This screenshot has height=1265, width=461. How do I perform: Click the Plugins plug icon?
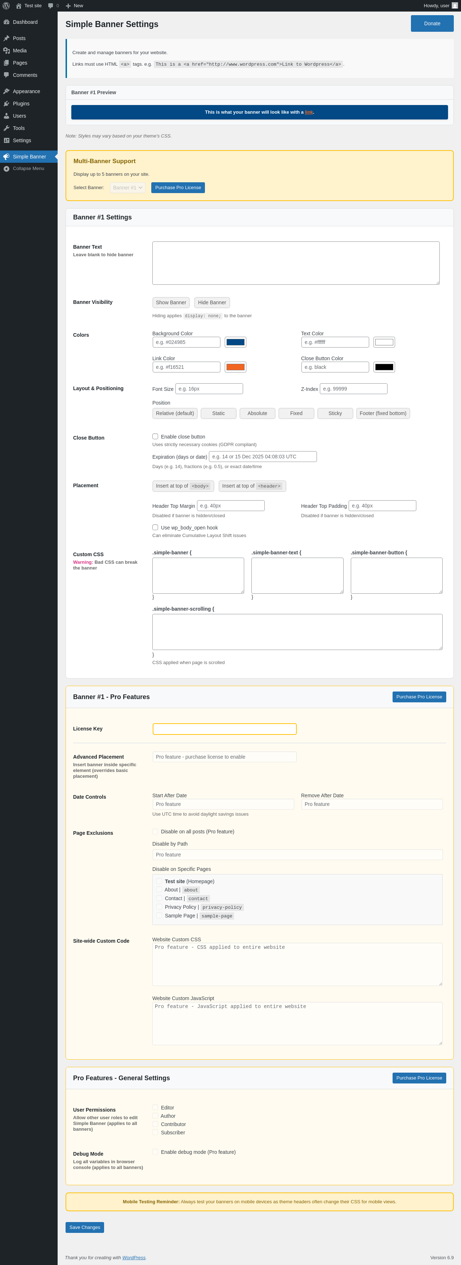click(6, 104)
